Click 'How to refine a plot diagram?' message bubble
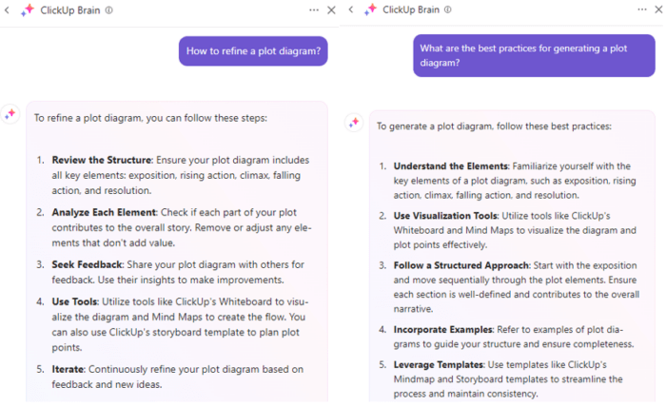 (x=253, y=51)
